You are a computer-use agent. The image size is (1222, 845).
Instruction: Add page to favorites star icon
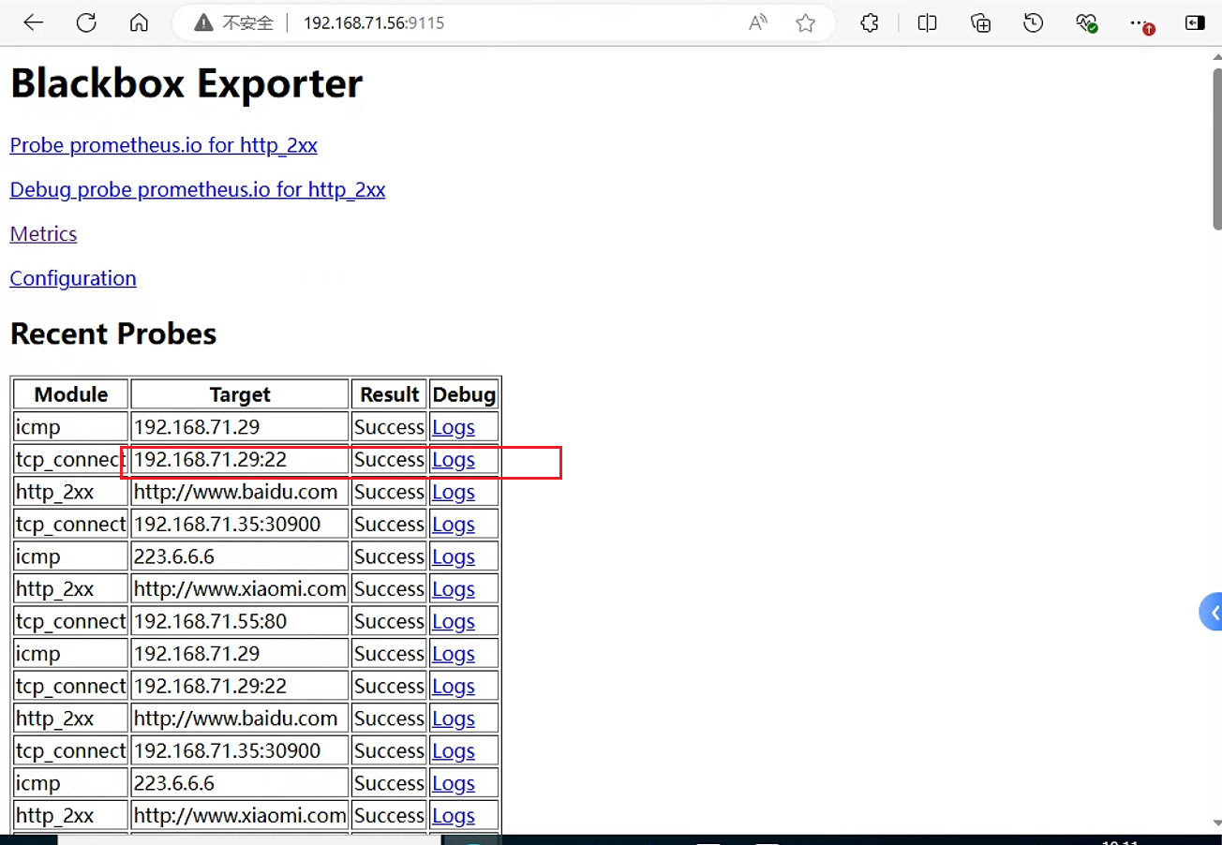(805, 23)
